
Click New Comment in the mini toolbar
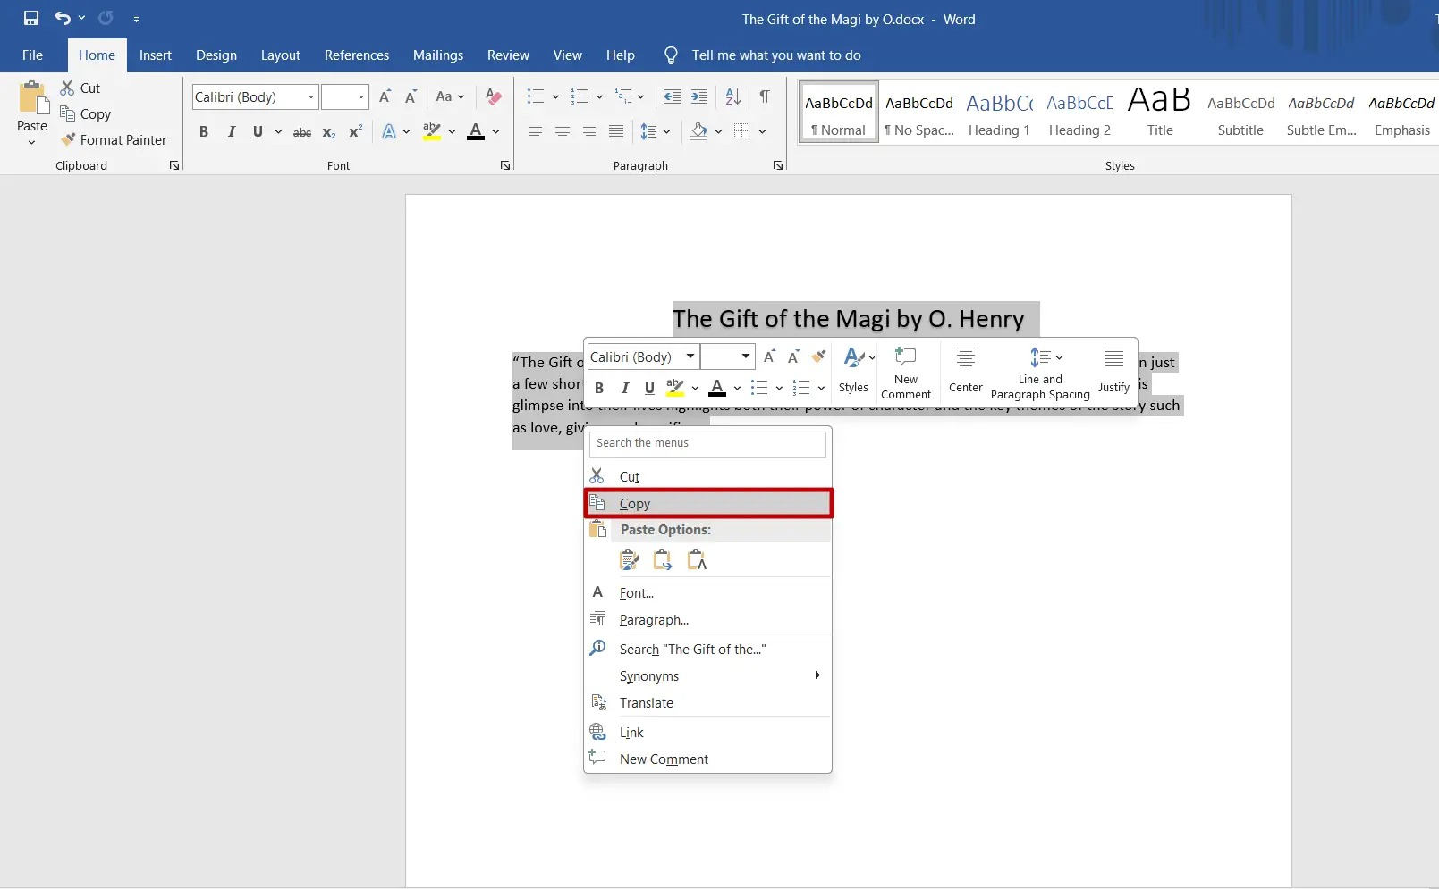click(x=906, y=373)
